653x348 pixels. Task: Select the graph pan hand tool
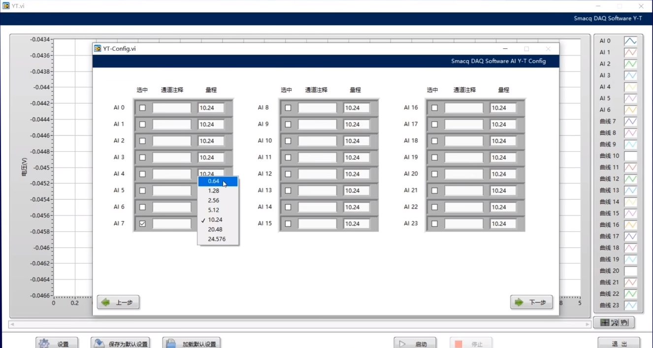tap(624, 323)
